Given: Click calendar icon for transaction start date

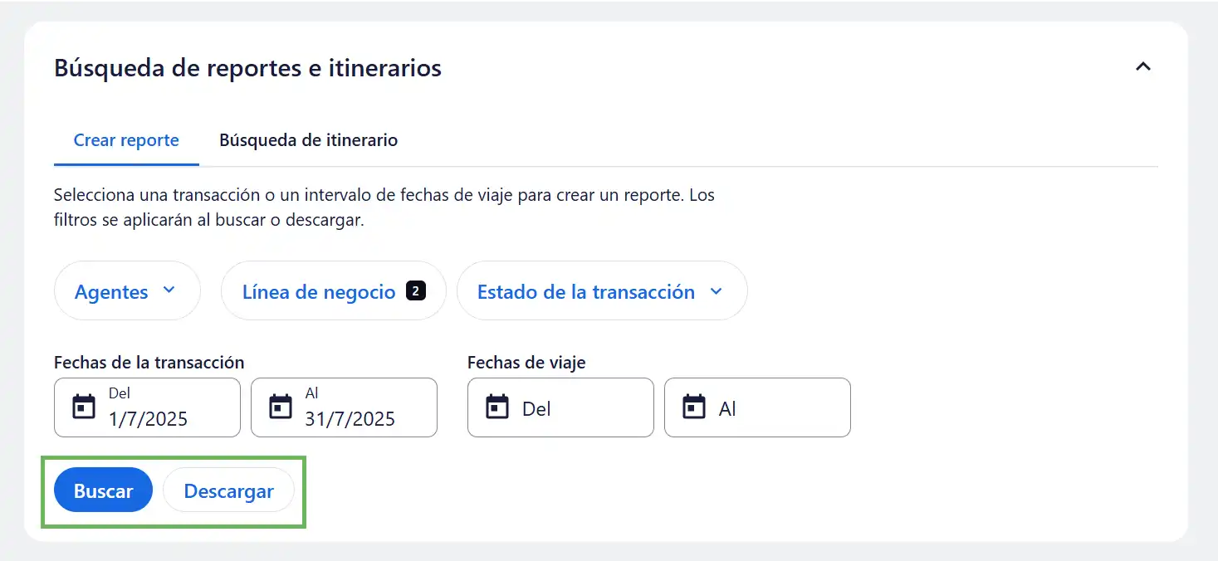Looking at the screenshot, I should (x=84, y=407).
